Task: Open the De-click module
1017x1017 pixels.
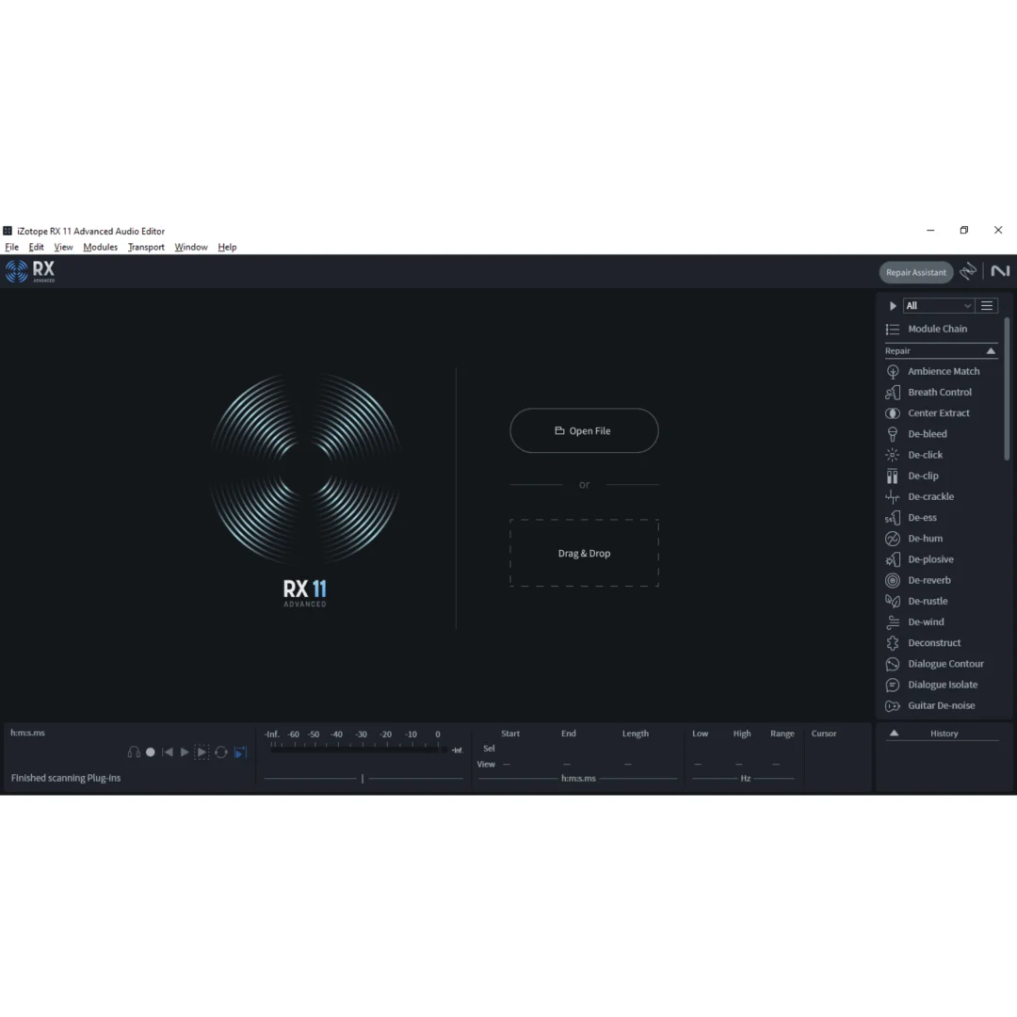Action: (925, 455)
